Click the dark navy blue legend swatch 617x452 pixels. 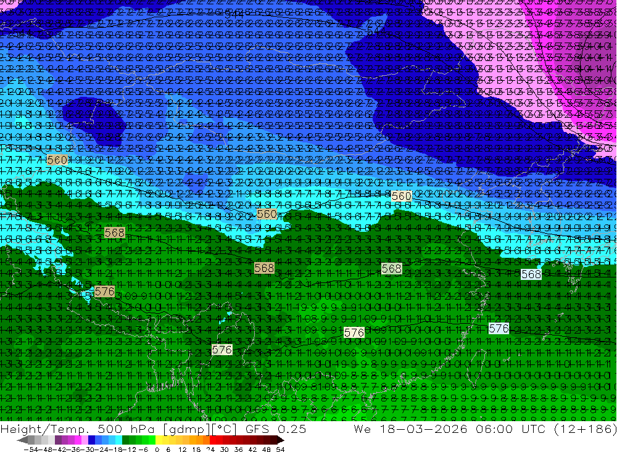(x=91, y=440)
